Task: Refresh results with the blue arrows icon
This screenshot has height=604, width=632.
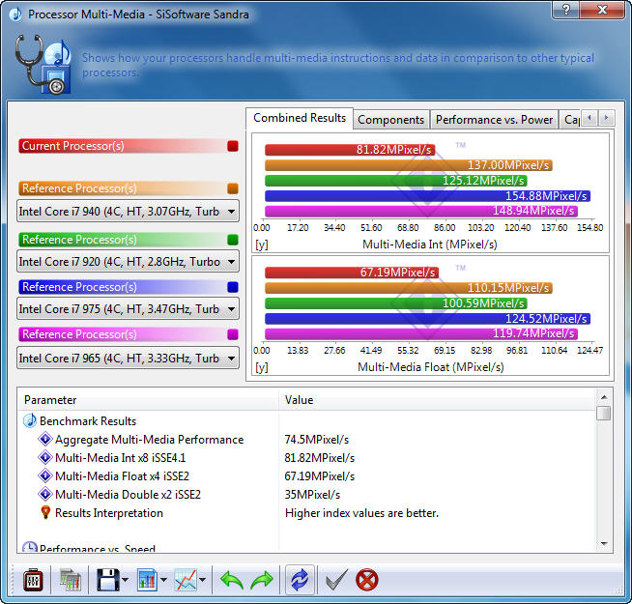Action: point(300,580)
